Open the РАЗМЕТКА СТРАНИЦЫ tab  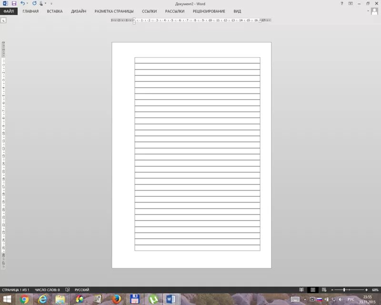114,11
